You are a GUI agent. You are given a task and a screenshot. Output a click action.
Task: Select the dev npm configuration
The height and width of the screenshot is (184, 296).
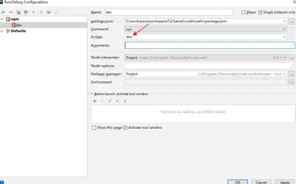(17, 25)
